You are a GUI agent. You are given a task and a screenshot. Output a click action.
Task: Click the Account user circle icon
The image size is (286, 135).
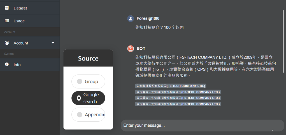7,43
